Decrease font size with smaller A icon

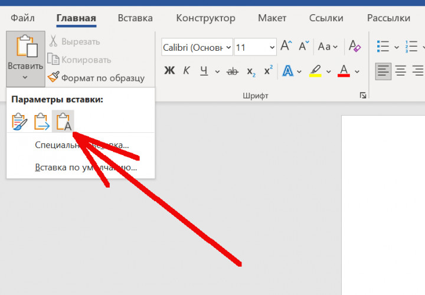point(304,46)
